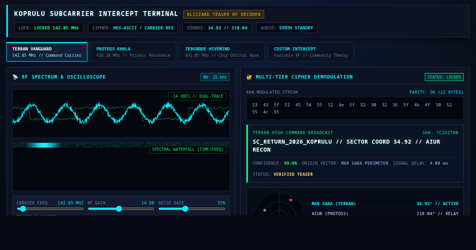
Task: Select the MAR SARA (TERRAN) row
Action: (385, 204)
